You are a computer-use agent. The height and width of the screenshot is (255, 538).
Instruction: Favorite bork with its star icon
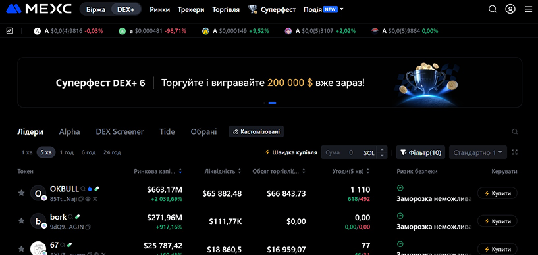[x=21, y=221]
